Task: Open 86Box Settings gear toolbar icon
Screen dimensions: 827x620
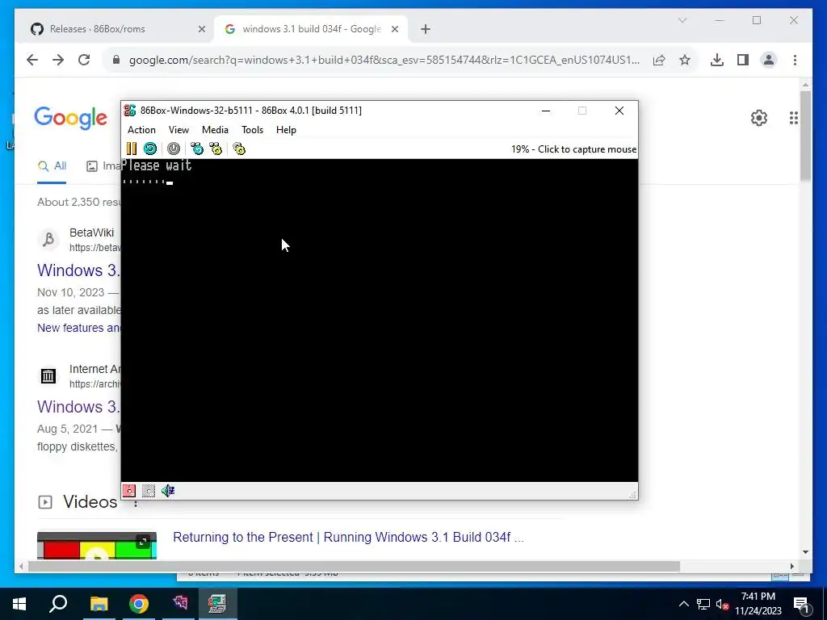Action: coord(239,149)
